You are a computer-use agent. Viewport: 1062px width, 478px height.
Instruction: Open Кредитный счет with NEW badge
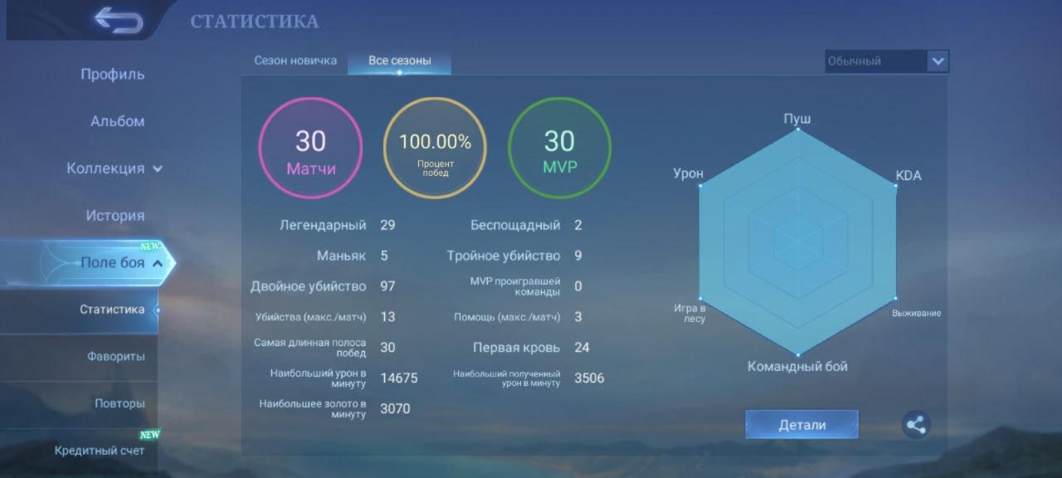pyautogui.click(x=100, y=451)
